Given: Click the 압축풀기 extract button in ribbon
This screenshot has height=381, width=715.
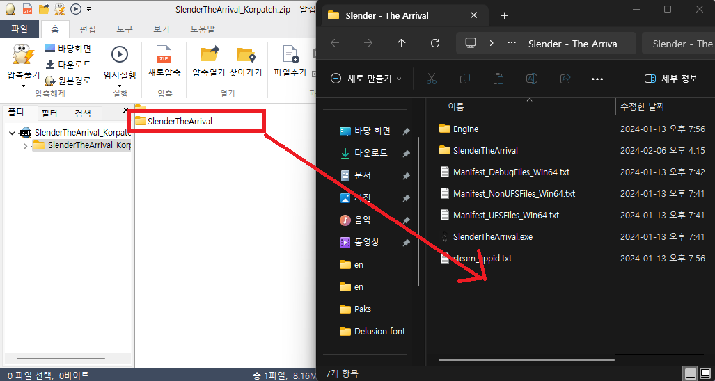Looking at the screenshot, I should click(x=23, y=61).
